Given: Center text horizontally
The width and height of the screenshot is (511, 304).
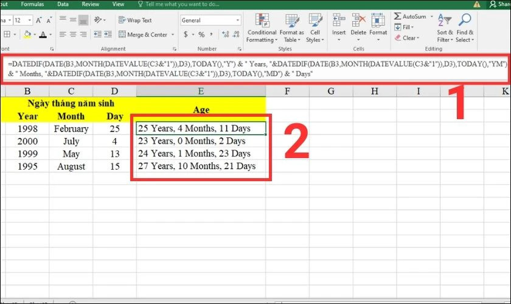Looking at the screenshot, I should pyautogui.click(x=73, y=34).
